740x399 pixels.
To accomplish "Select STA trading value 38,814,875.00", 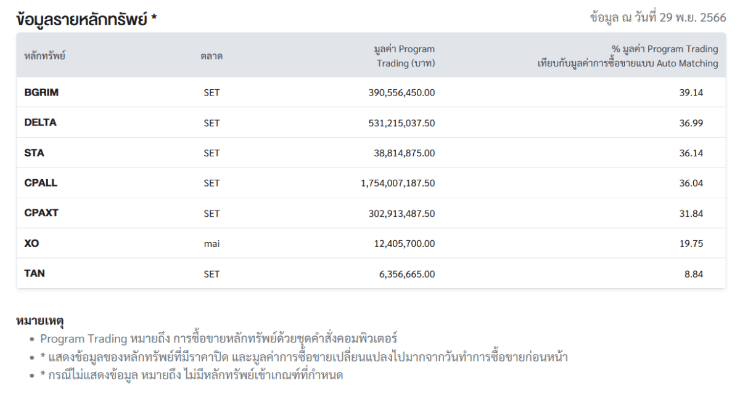I will click(x=404, y=153).
